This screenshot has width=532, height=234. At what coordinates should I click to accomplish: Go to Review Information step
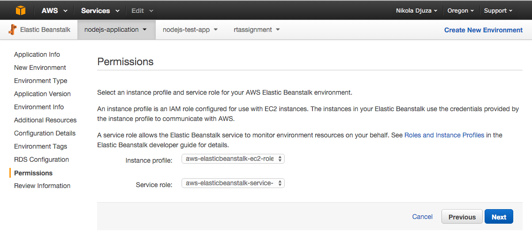tap(42, 186)
